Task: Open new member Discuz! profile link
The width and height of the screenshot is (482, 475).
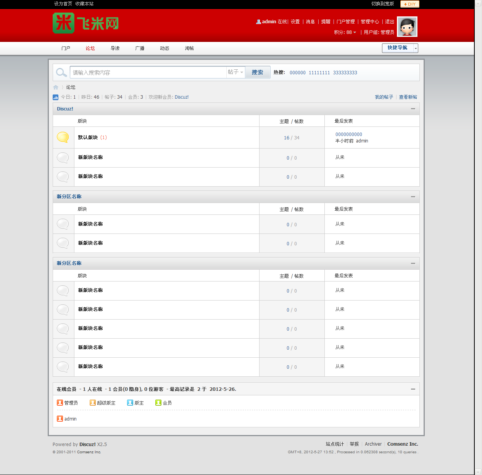Action: [x=182, y=97]
